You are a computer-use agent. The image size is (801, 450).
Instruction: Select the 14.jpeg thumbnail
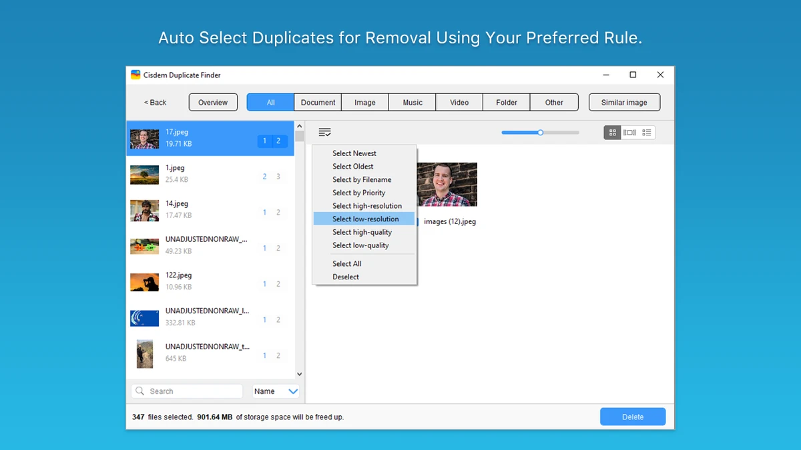(145, 210)
